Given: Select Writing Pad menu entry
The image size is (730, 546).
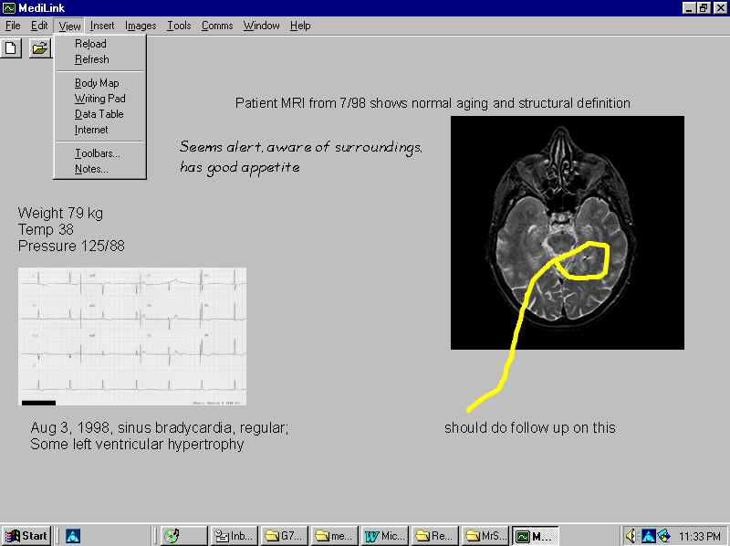Looking at the screenshot, I should point(99,99).
